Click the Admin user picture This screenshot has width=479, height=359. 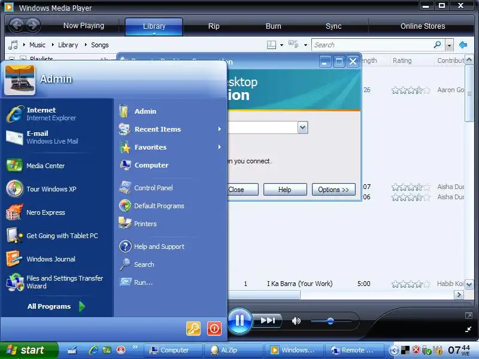tap(20, 80)
